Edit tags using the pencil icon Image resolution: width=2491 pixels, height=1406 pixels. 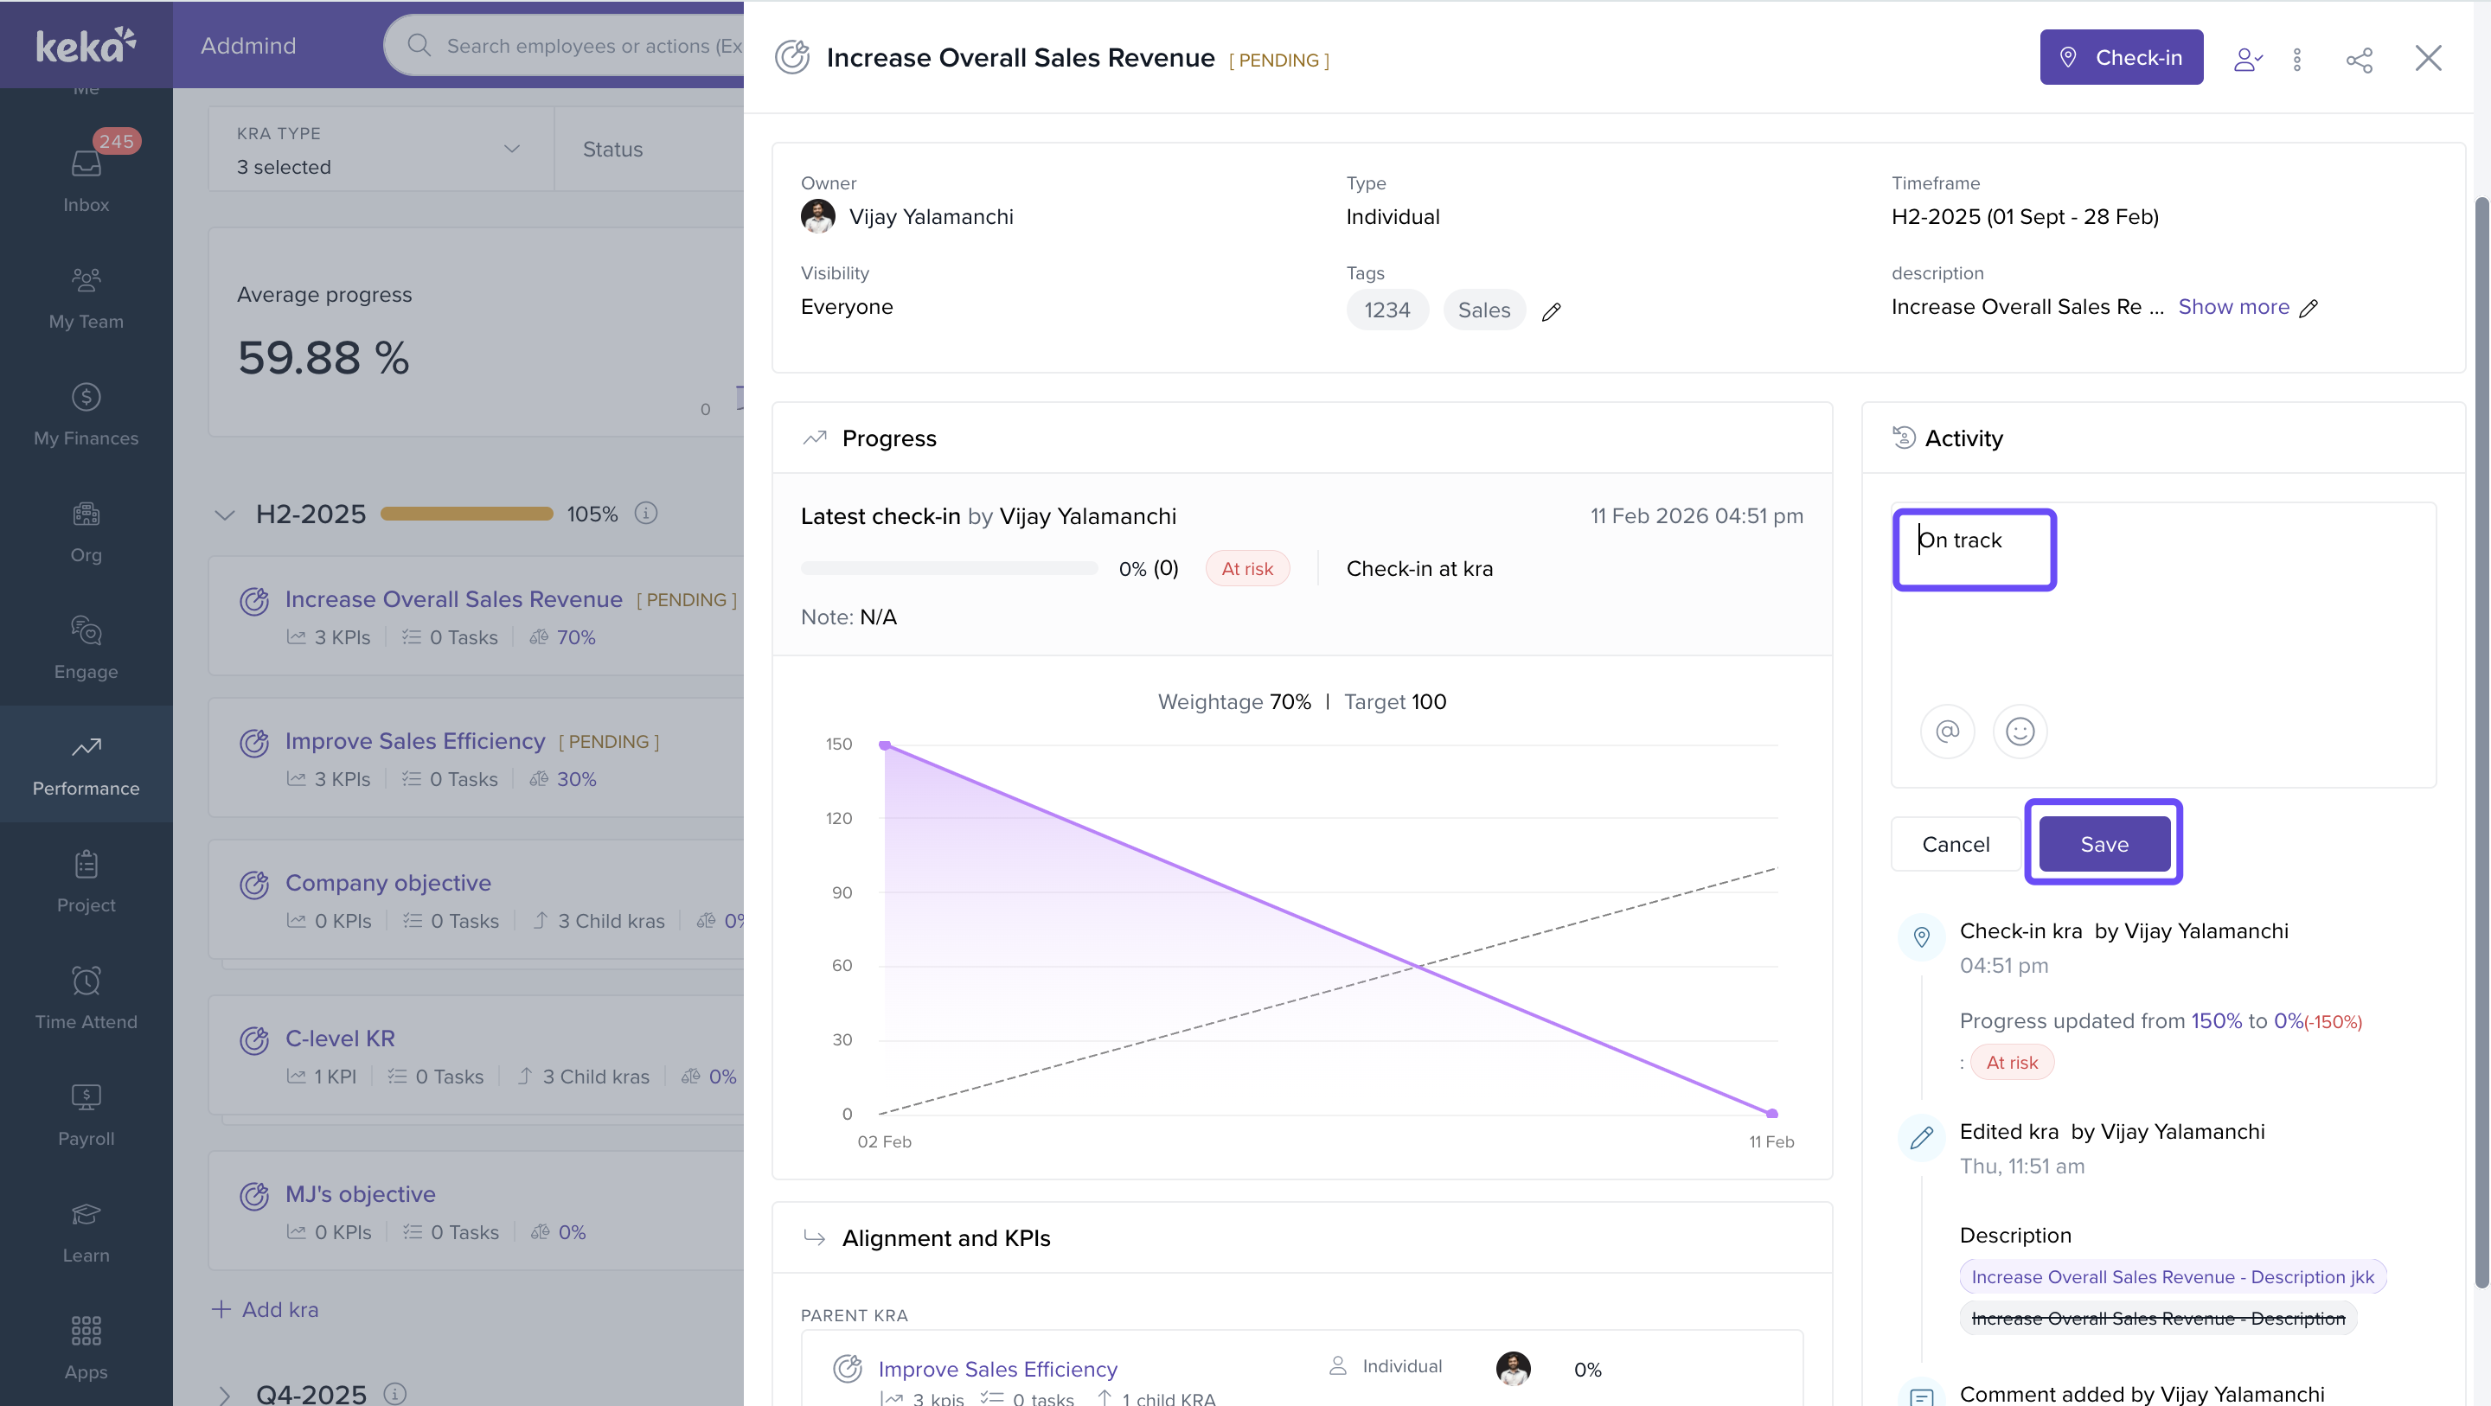1551,311
